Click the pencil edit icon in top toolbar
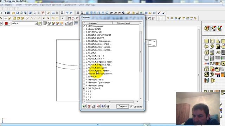225x126 pixels. (128, 13)
